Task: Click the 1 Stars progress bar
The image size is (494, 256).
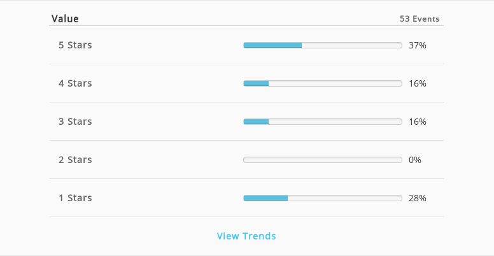Action: click(x=323, y=198)
